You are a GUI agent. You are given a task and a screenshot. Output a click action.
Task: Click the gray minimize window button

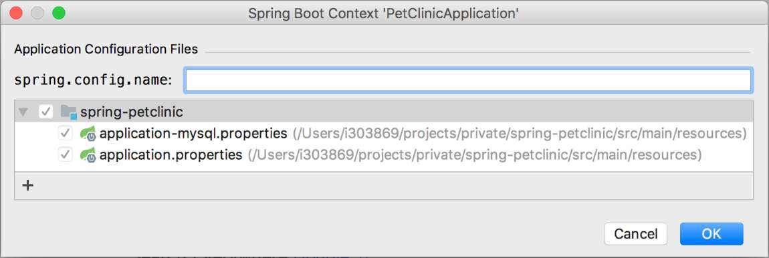coord(37,13)
